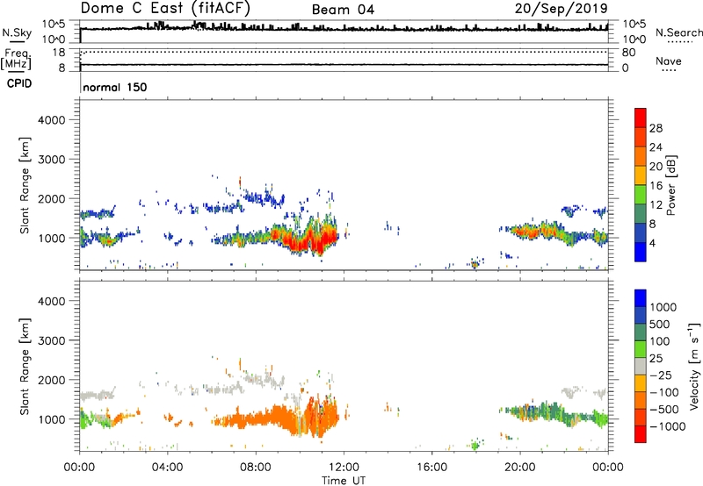This screenshot has width=703, height=486.
Task: Click '4000' on power panel range axis
Action: pyautogui.click(x=52, y=120)
